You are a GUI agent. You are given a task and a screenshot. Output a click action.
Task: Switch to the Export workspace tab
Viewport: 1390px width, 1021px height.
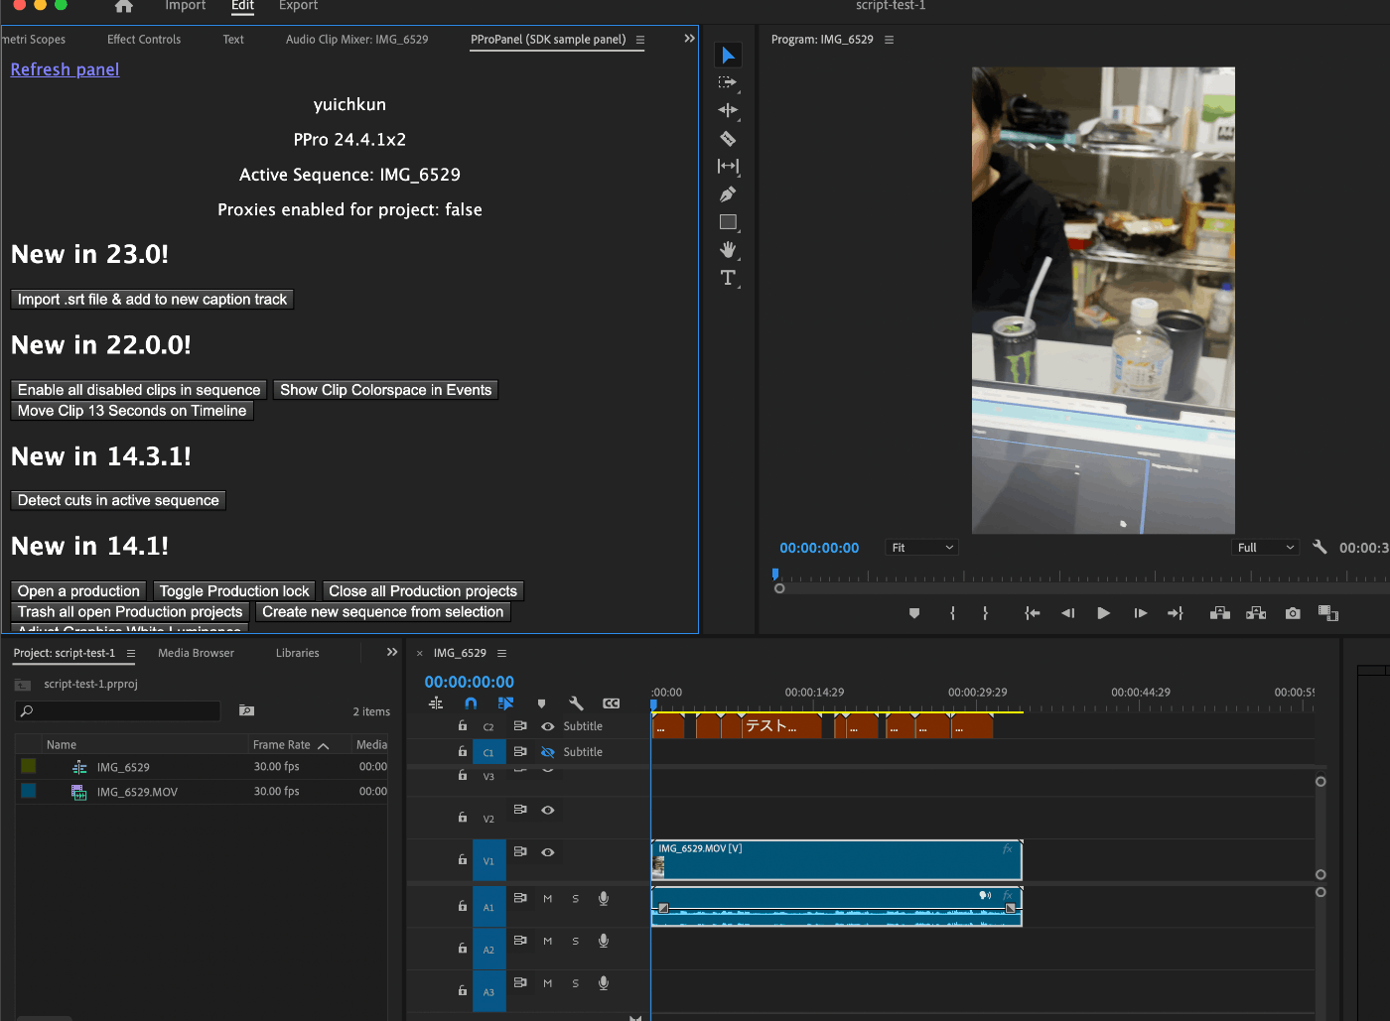[x=298, y=6]
